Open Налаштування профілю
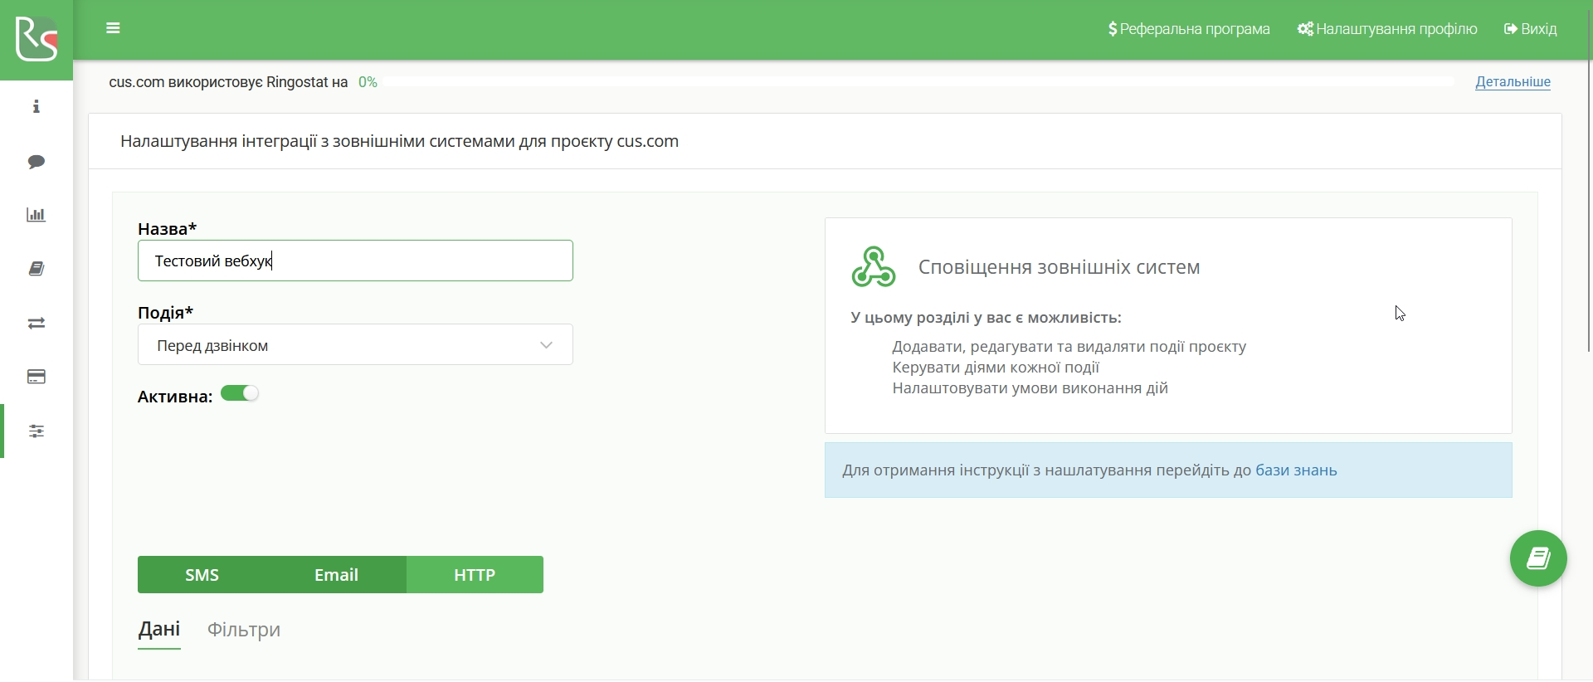Screen dimensions: 1593x682 [1387, 29]
